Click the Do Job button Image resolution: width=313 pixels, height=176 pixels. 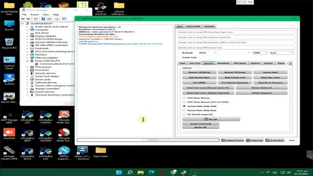(x=211, y=119)
